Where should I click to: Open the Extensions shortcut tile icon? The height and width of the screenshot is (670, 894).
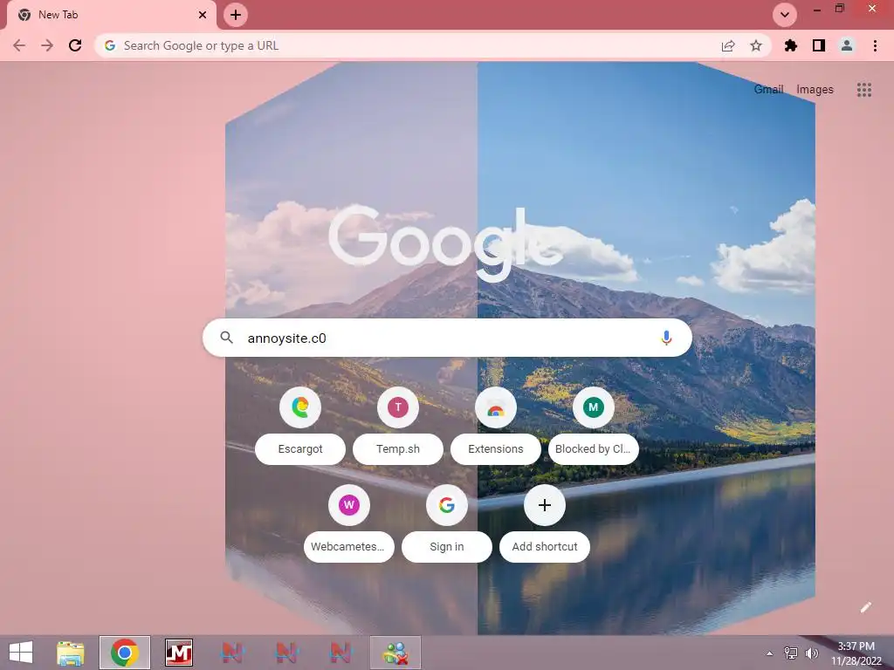coord(496,407)
